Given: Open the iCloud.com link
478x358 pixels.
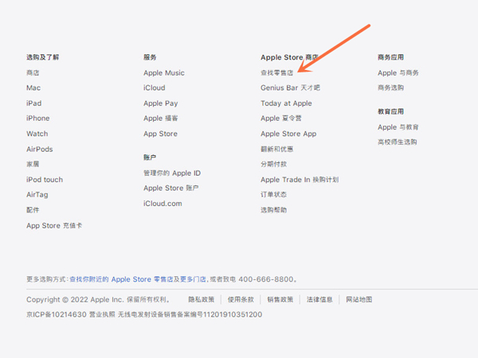Looking at the screenshot, I should click(163, 204).
